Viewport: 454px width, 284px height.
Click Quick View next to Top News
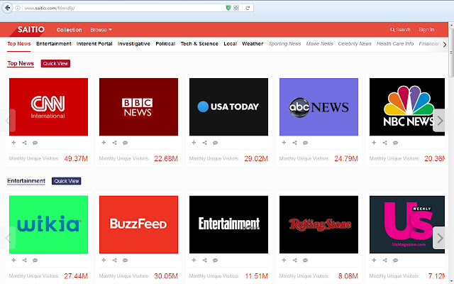(55, 63)
